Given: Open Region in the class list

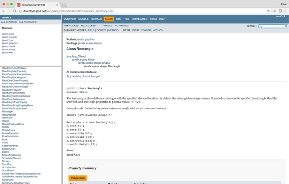Looking at the screenshot, I should 6,121.
